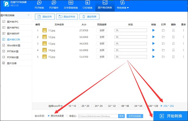
Task: Switch to 文字语音转换 tab
Action: pyautogui.click(x=71, y=5)
